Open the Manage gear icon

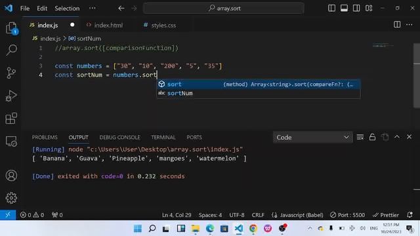[x=11, y=198]
